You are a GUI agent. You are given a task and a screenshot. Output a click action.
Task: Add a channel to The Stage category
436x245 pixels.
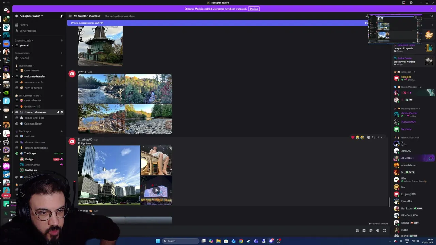click(62, 131)
